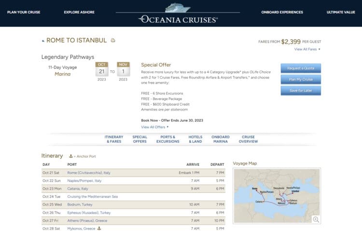Click the print icon beside Rome to Istanbul
The height and width of the screenshot is (231, 362).
(113, 41)
